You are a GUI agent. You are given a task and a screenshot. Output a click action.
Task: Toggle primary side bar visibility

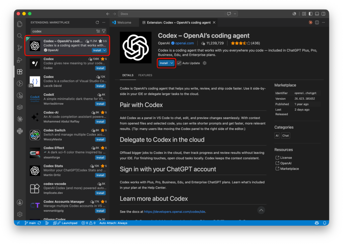[311, 14]
